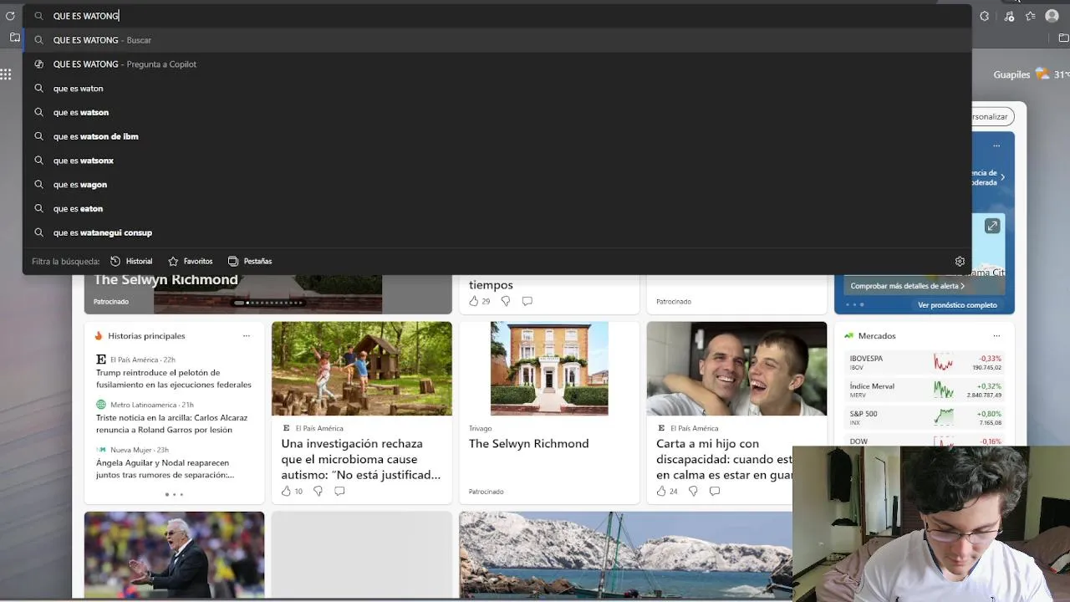Image resolution: width=1070 pixels, height=602 pixels.
Task: Click the Guapiles location label
Action: tap(1011, 74)
